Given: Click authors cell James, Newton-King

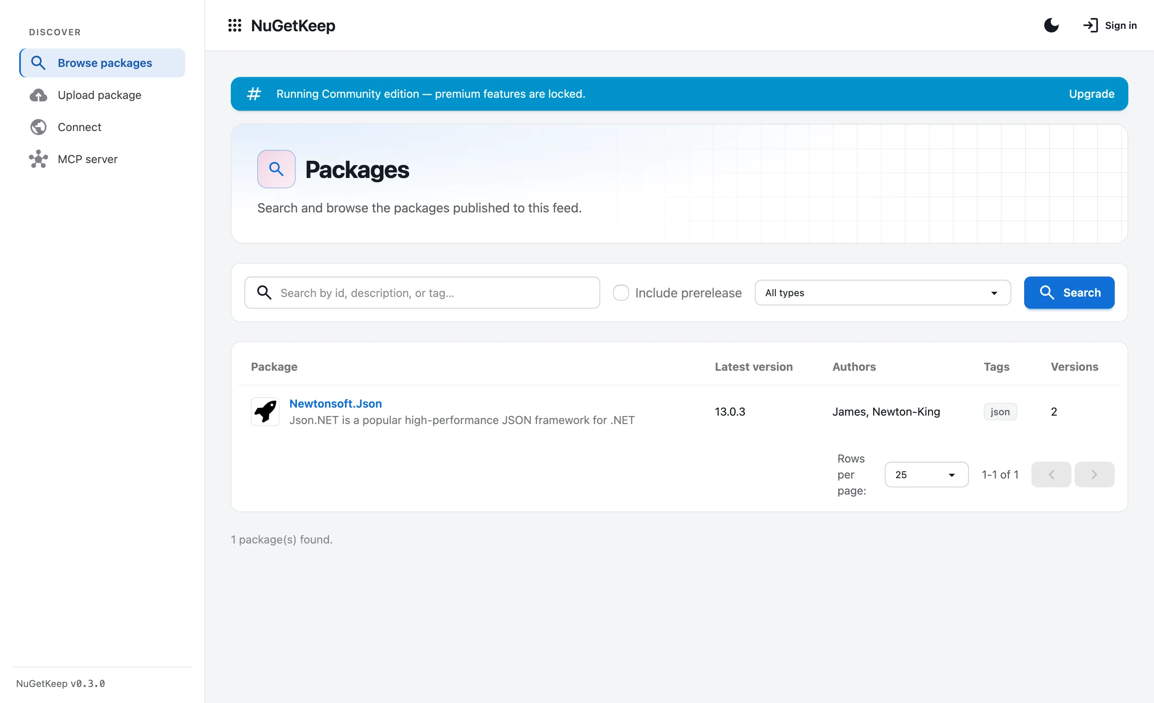Looking at the screenshot, I should (x=886, y=412).
